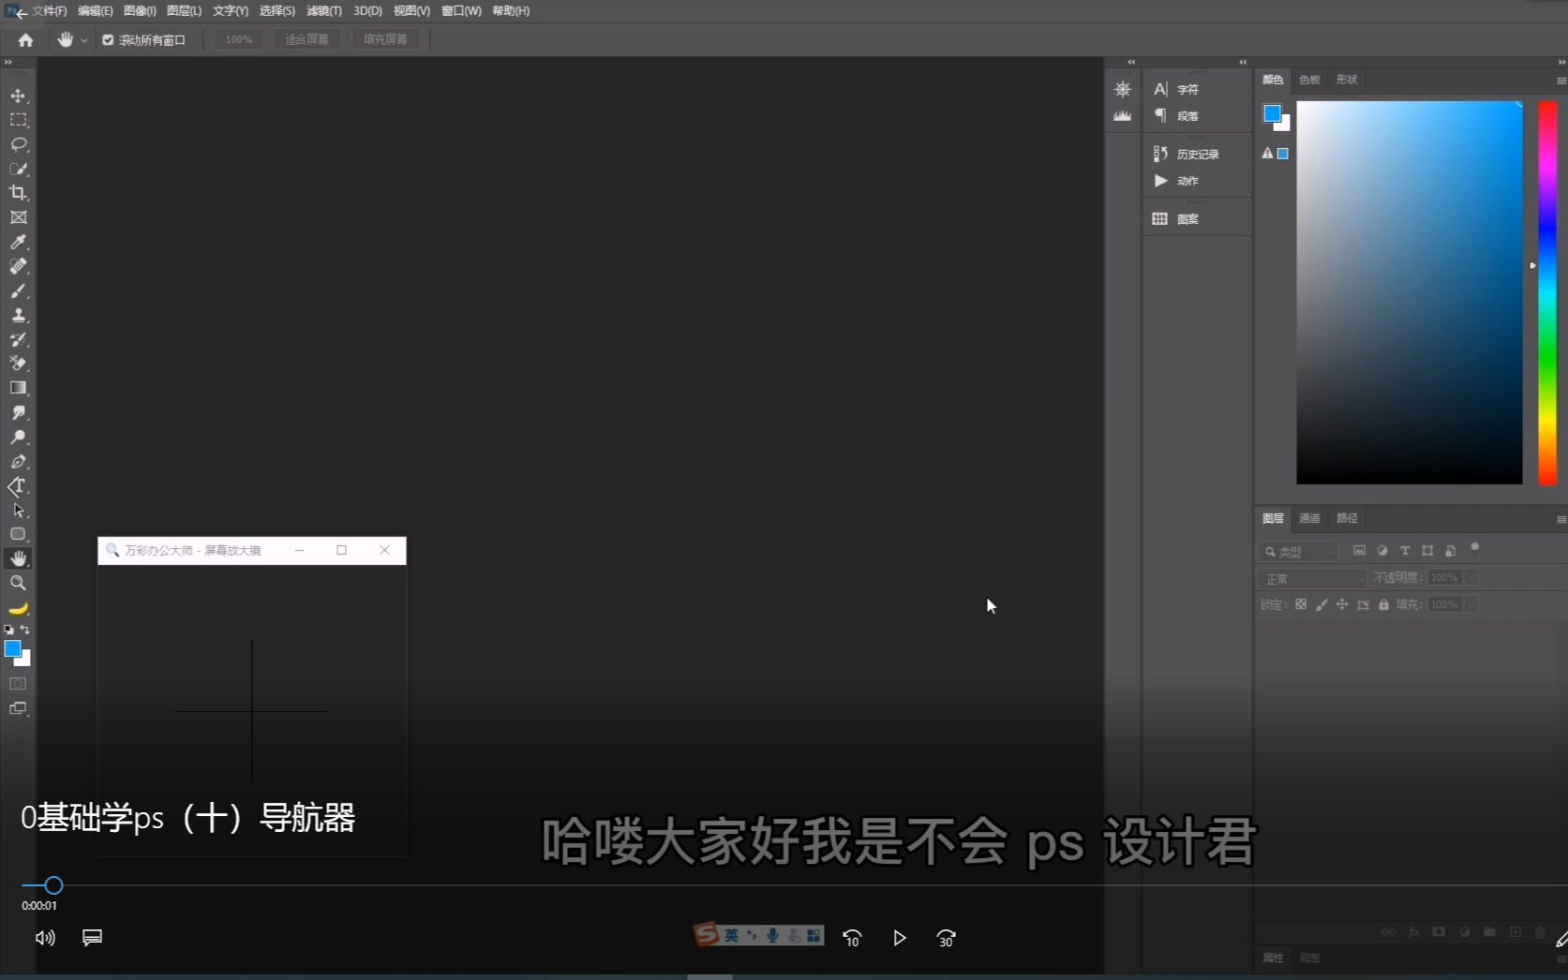Select the Spot Healing Brush tool
The height and width of the screenshot is (980, 1568).
18,266
